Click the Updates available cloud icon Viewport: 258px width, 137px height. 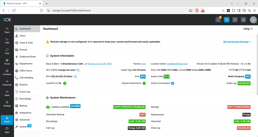coord(48,107)
